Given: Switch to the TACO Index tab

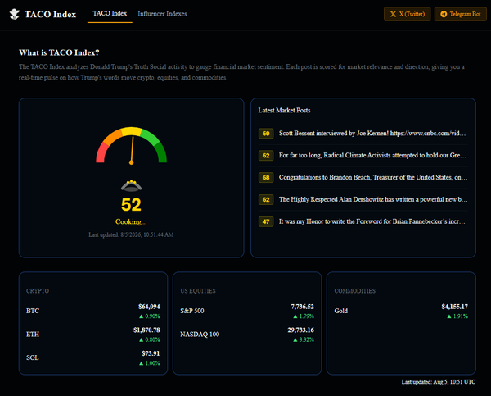Looking at the screenshot, I should tap(110, 14).
